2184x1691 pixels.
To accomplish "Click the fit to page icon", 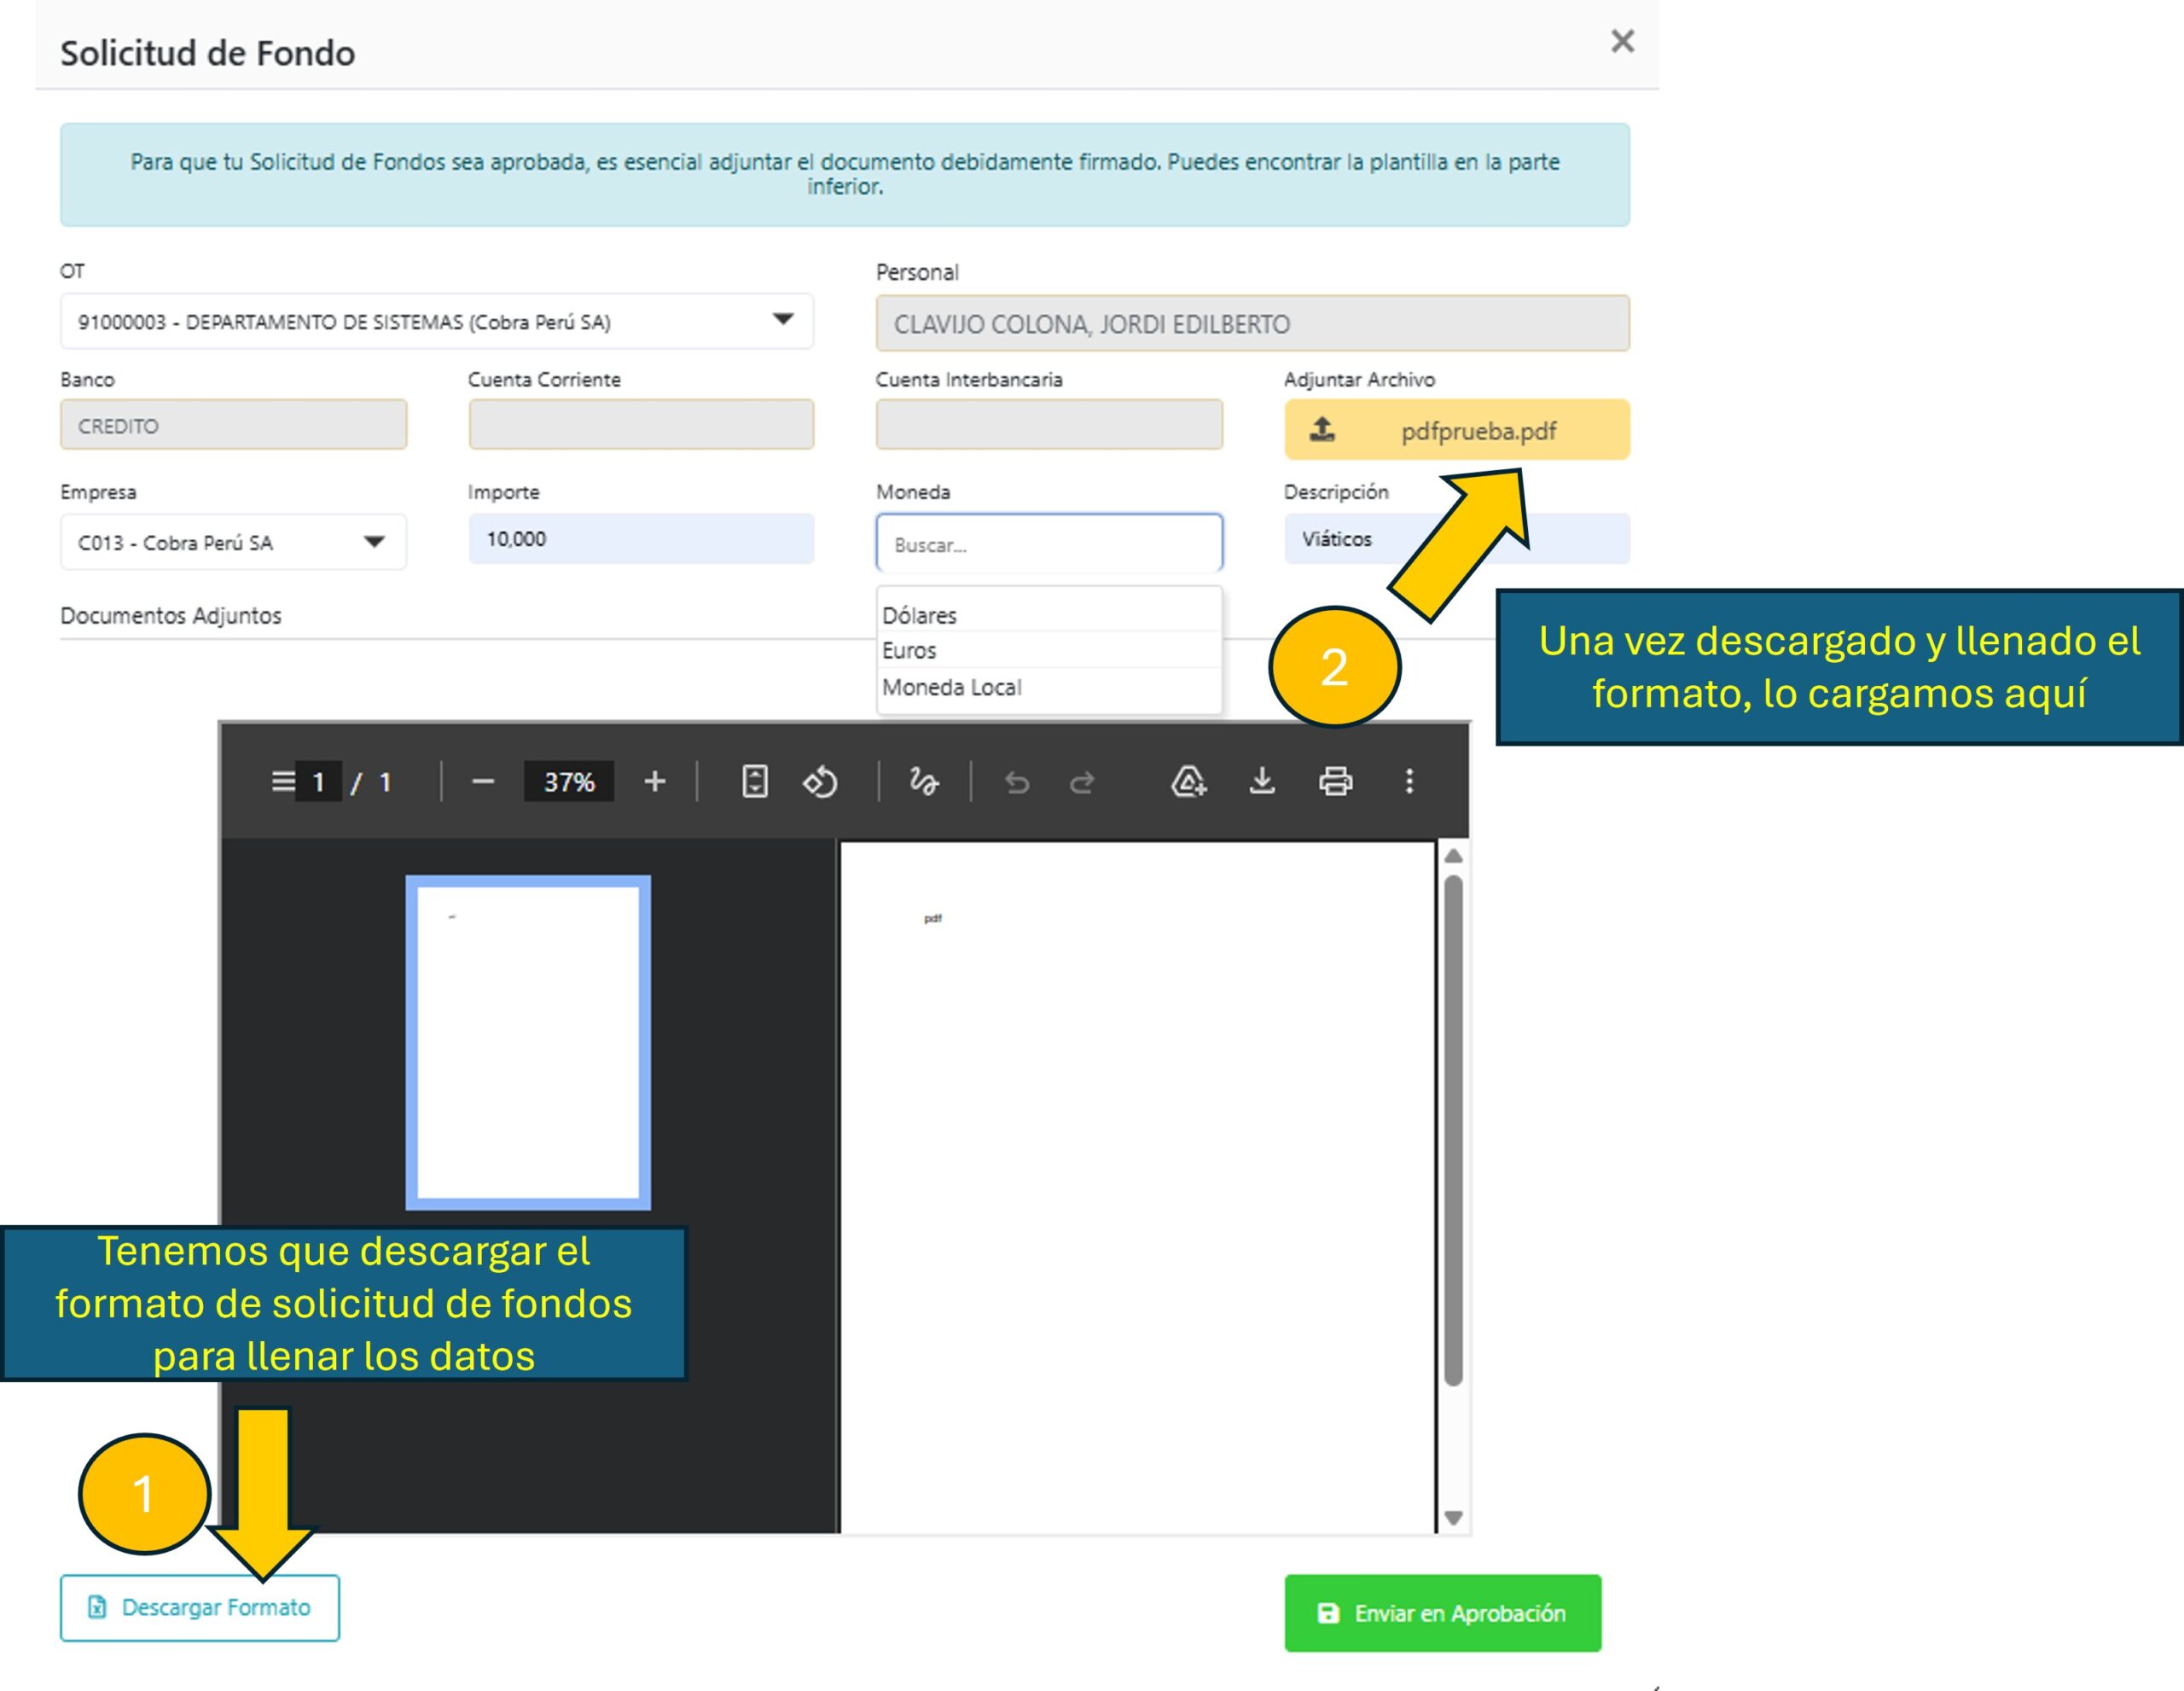I will click(755, 781).
